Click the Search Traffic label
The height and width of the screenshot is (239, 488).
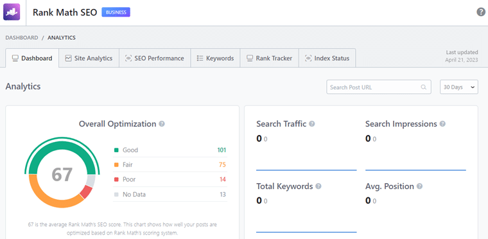pyautogui.click(x=281, y=124)
